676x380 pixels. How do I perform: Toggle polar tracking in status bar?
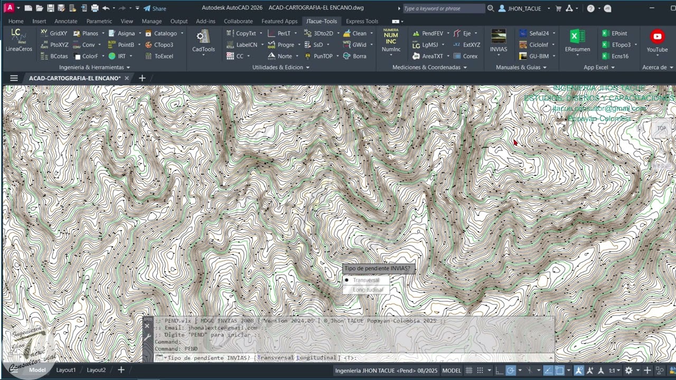[x=511, y=370]
